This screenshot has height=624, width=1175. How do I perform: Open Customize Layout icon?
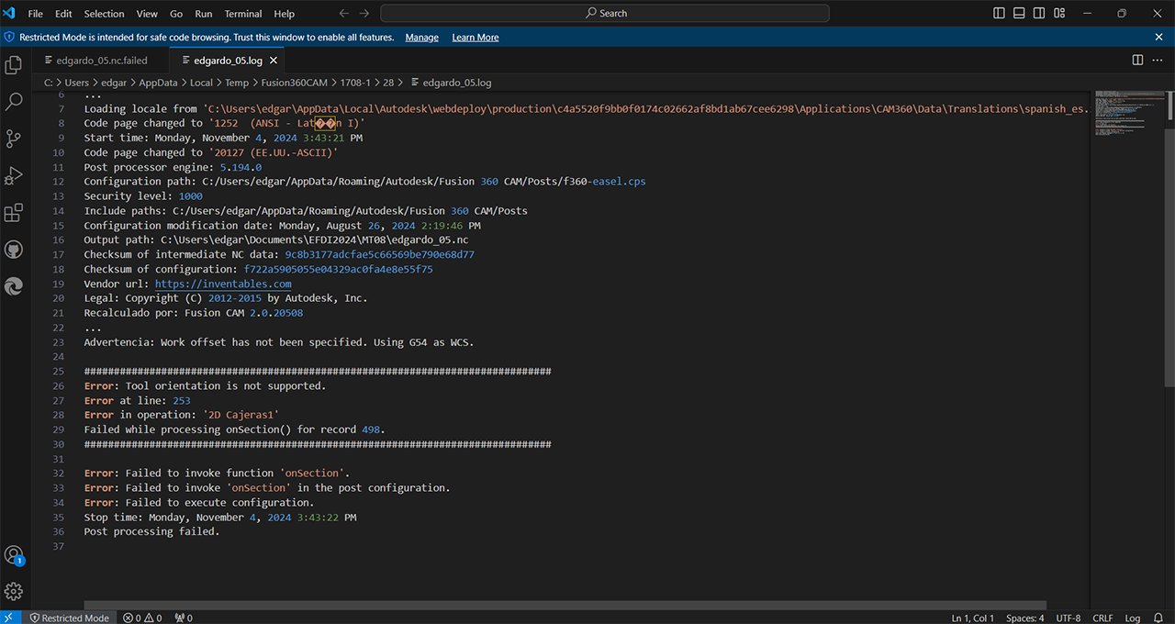[x=1057, y=13]
